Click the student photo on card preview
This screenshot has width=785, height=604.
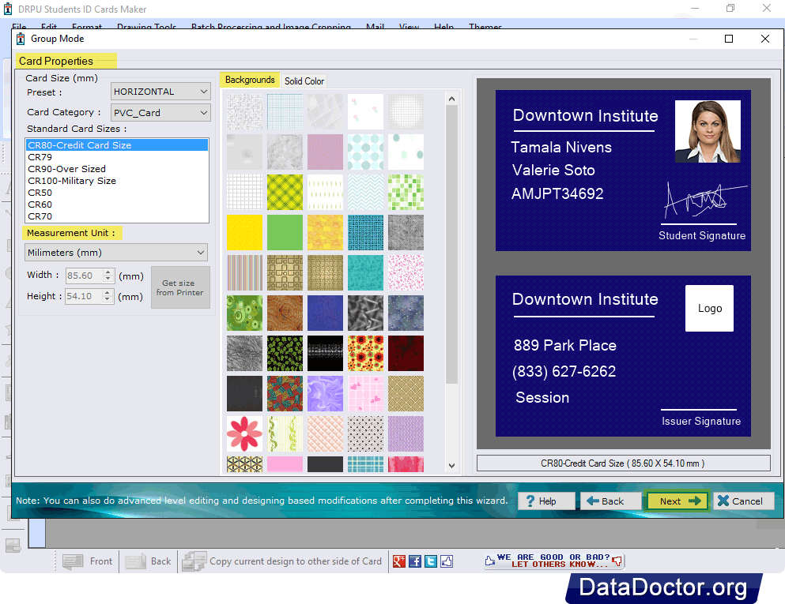(x=708, y=132)
